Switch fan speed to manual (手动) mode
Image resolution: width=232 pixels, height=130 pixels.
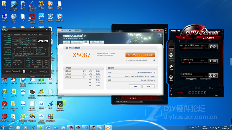tap(206, 79)
